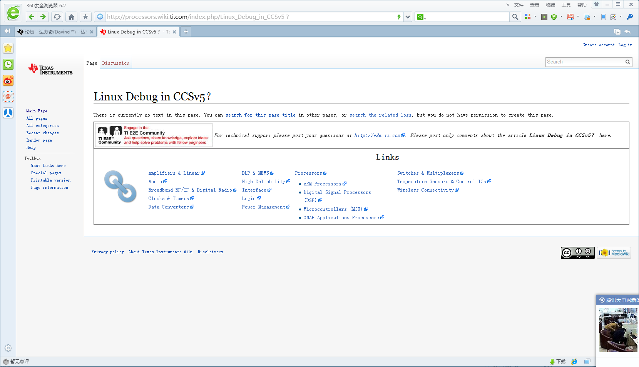Open a new browser tab with plus button

click(186, 32)
